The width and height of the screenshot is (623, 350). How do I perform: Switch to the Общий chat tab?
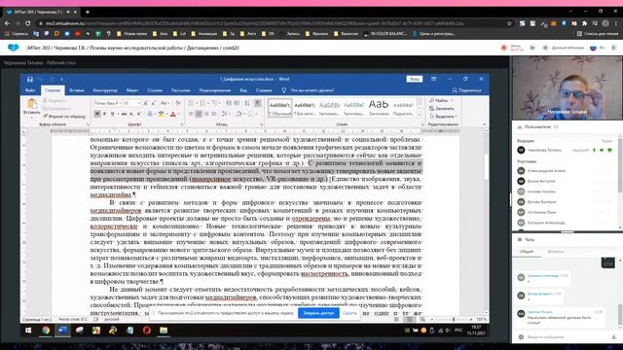[527, 252]
